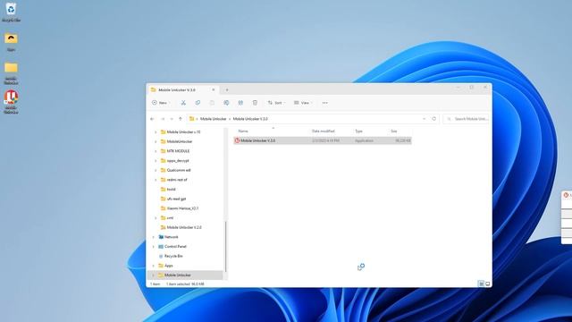Expand Mobile Unlocker v.10 tree folder

point(156,132)
